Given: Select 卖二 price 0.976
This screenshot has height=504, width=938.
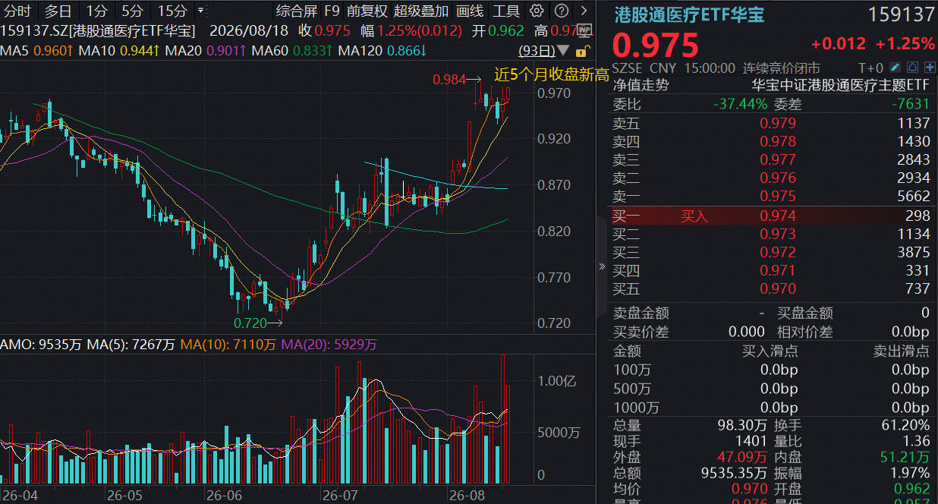Looking at the screenshot, I should pyautogui.click(x=778, y=178).
